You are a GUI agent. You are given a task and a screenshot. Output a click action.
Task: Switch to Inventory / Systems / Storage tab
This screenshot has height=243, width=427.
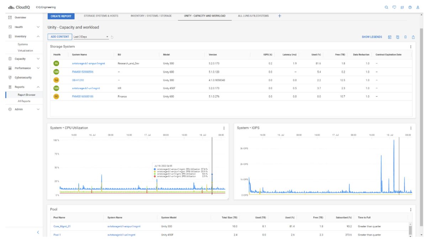coord(151,16)
